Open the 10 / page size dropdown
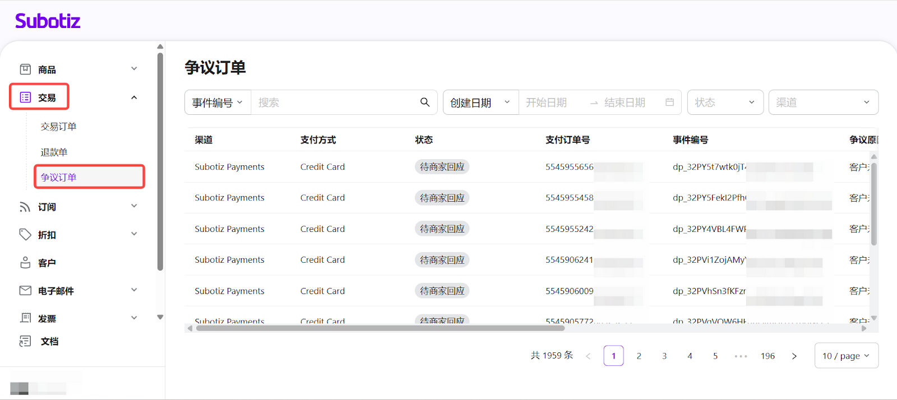897x400 pixels. tap(845, 356)
